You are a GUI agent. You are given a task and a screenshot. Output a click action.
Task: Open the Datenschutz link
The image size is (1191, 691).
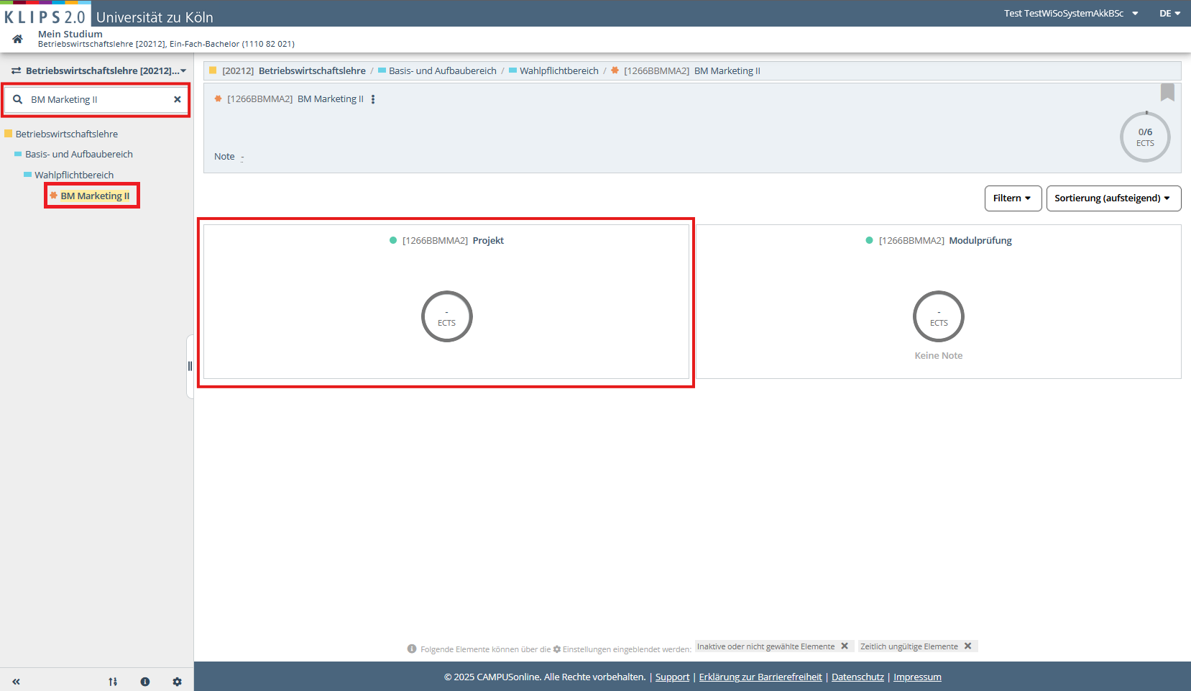click(857, 677)
